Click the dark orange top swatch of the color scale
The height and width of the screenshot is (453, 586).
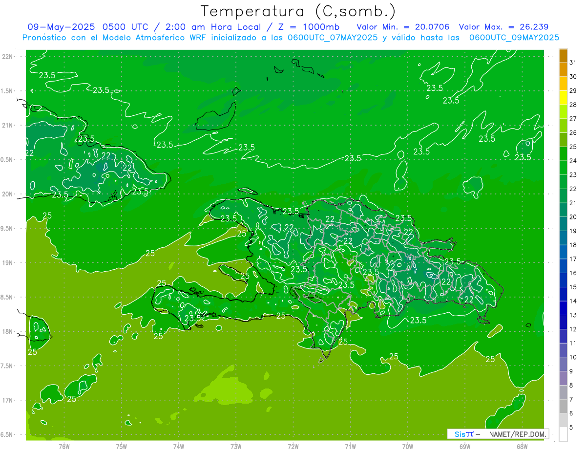pos(563,56)
